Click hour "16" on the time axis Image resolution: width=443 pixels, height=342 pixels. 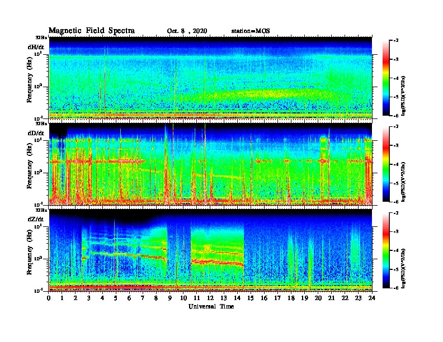tap(265, 298)
